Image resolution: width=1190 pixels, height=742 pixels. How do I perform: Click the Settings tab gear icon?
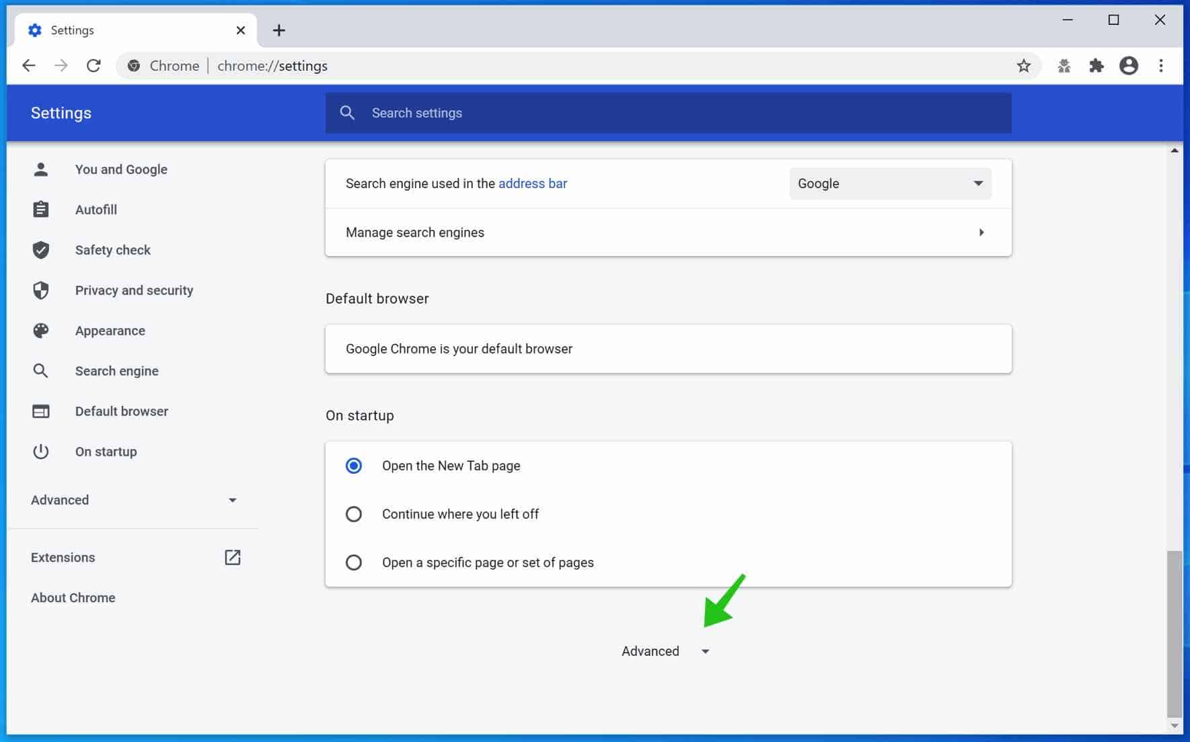point(35,30)
